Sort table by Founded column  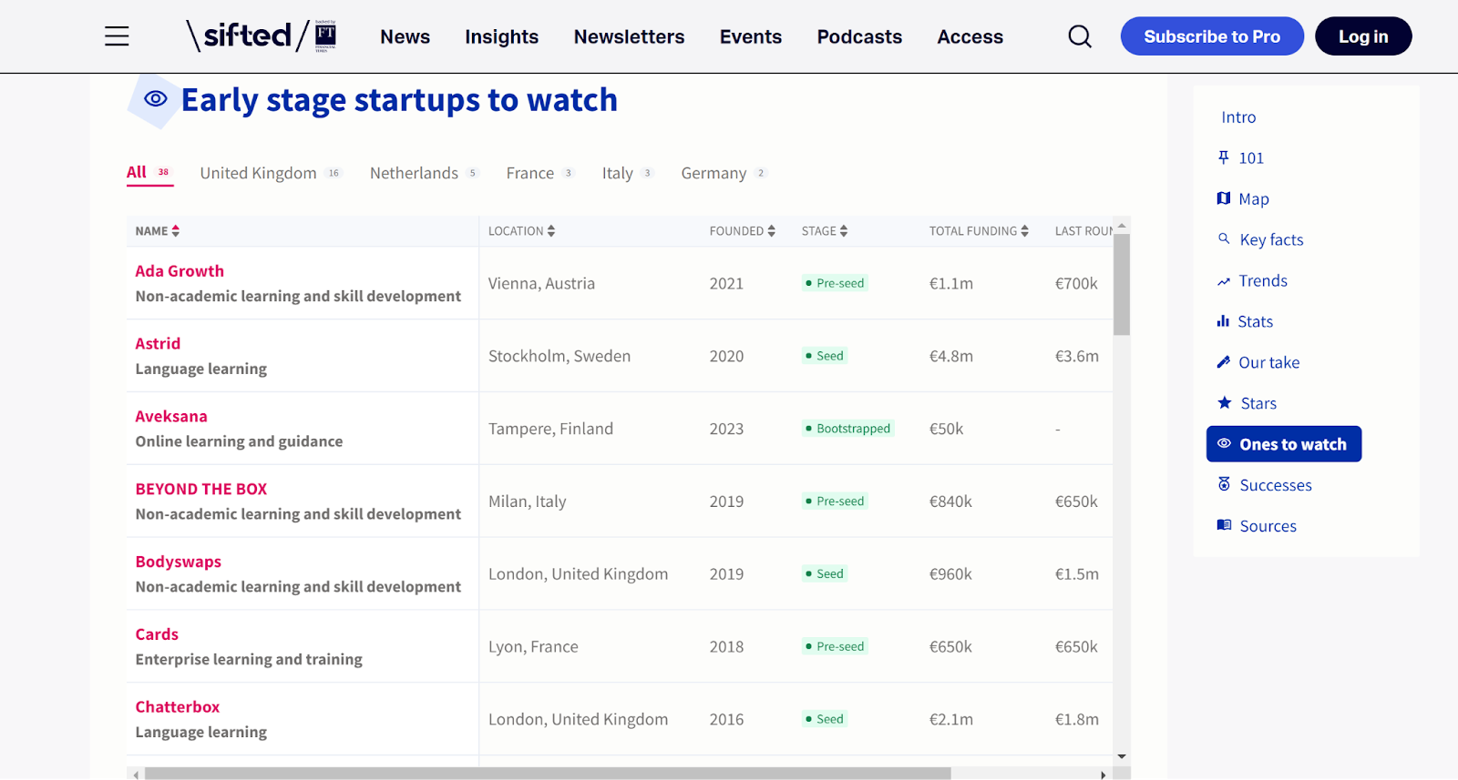[x=743, y=231]
